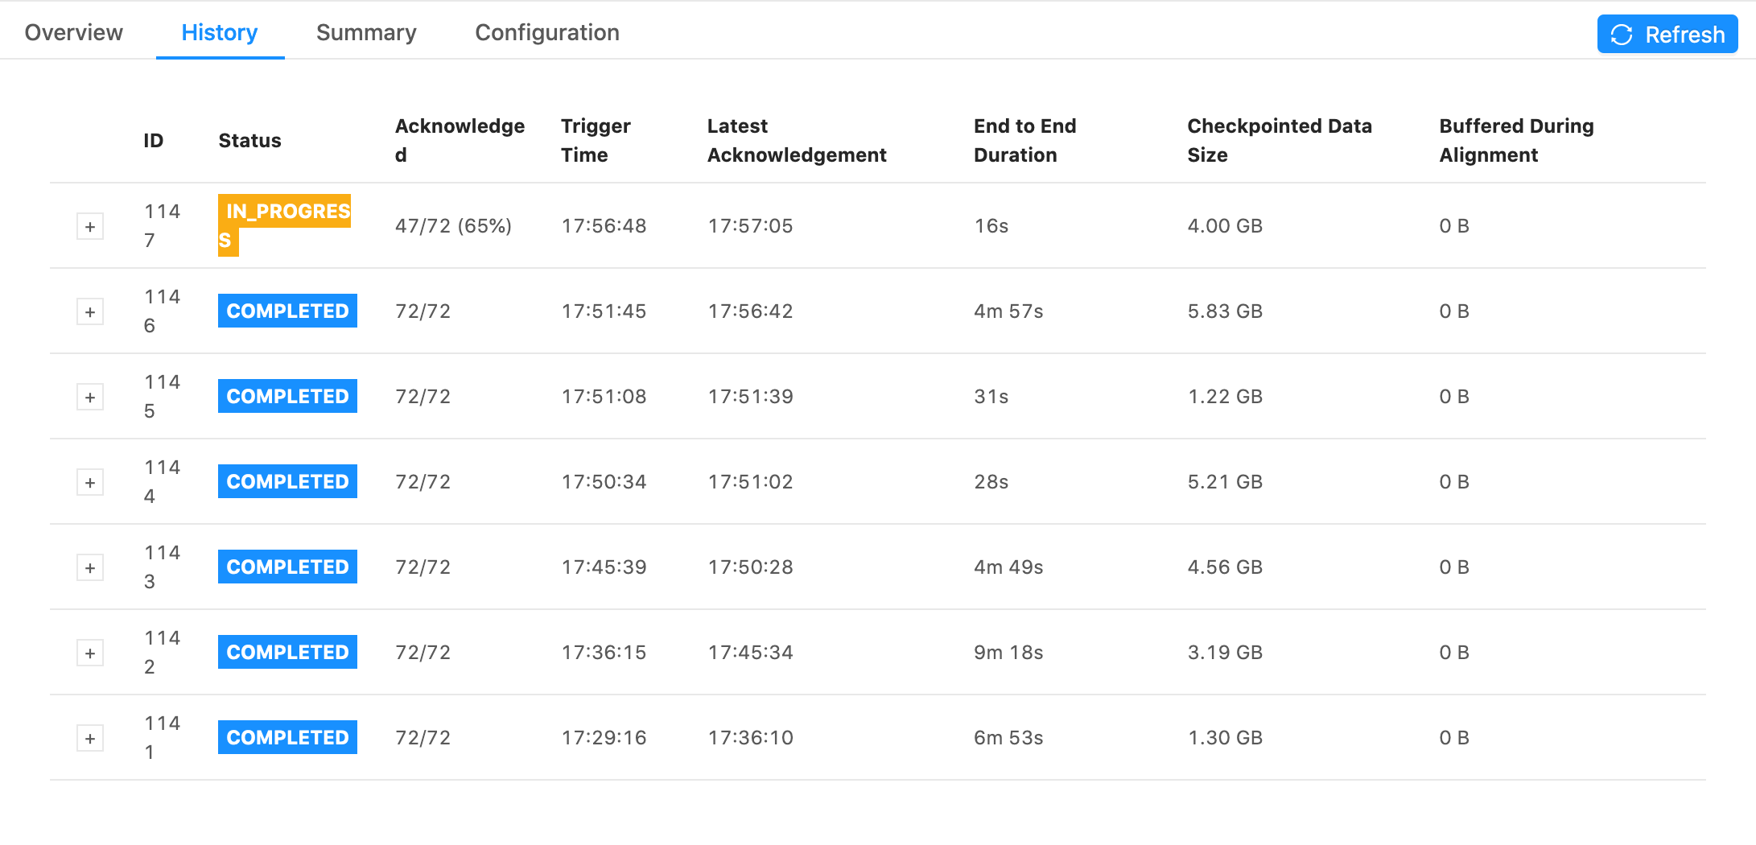This screenshot has height=845, width=1756.
Task: Go to the Configuration tab
Action: point(547,32)
